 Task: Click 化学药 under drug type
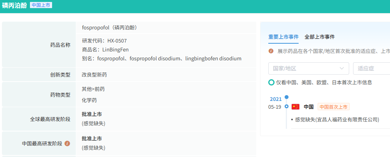(x=89, y=100)
